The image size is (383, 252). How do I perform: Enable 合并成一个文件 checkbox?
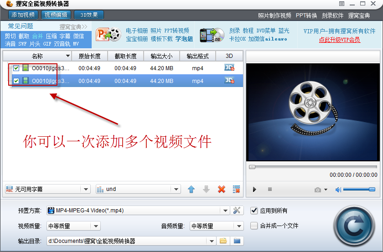[x=254, y=226]
